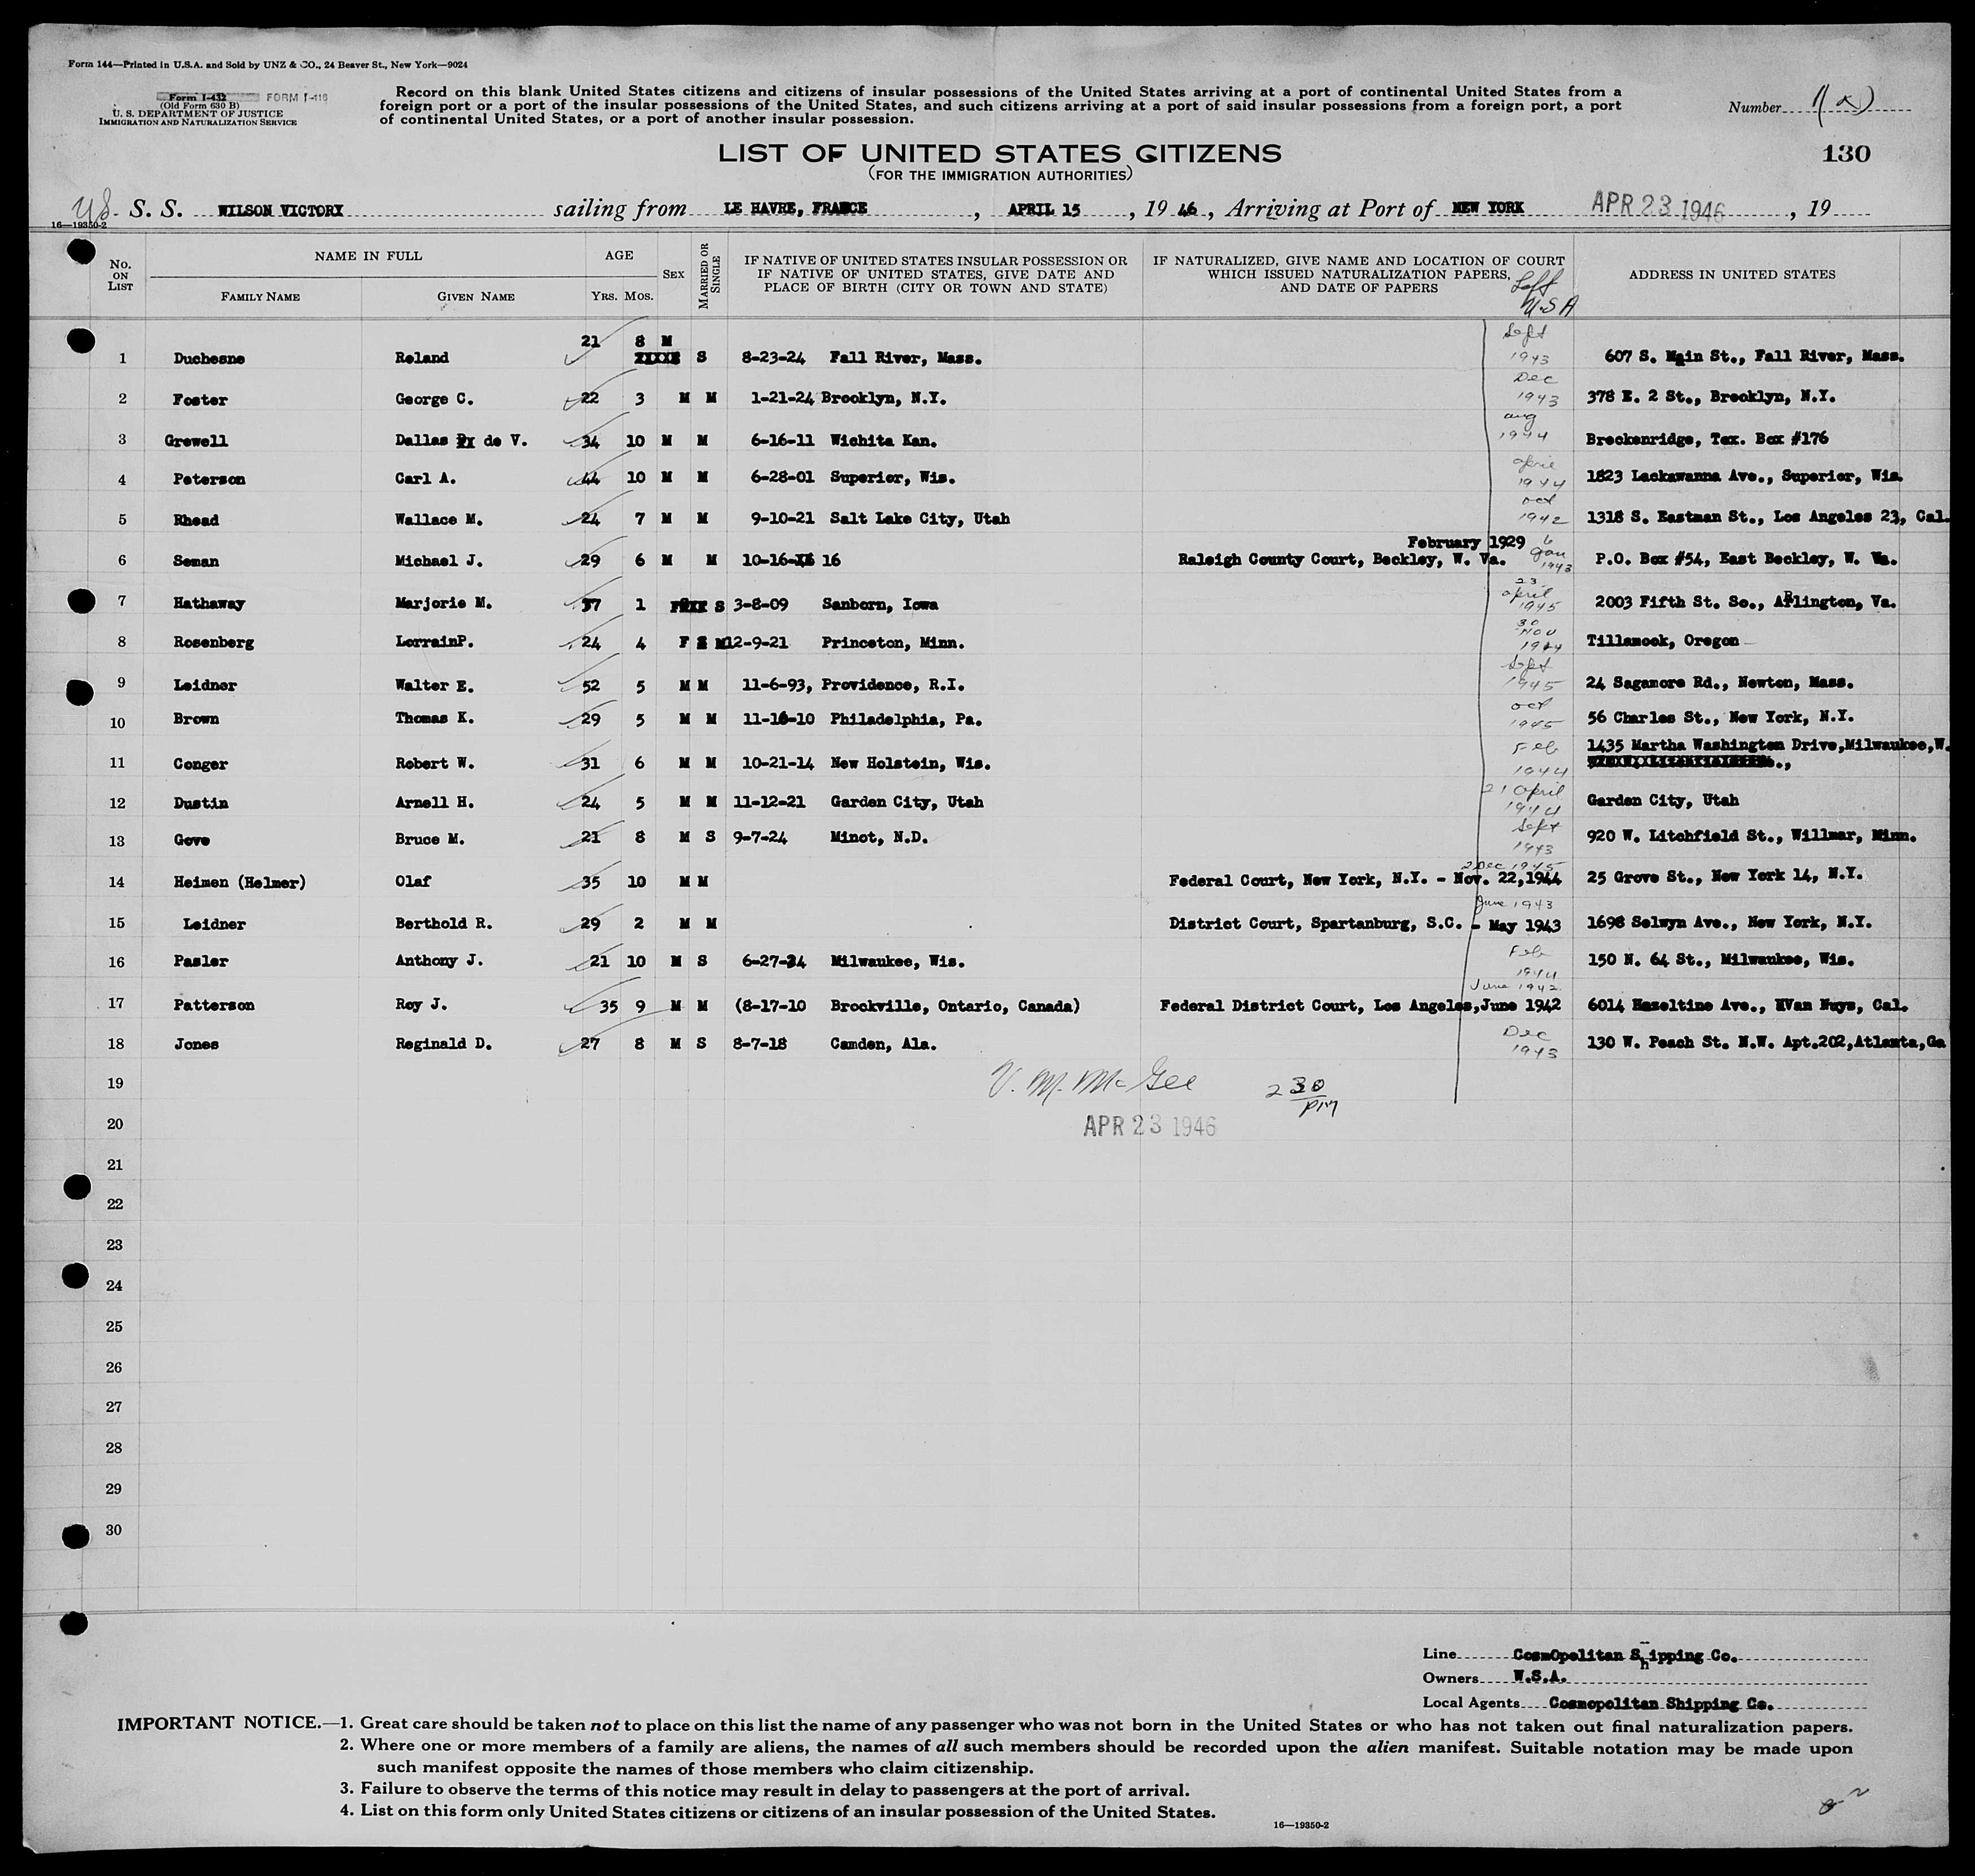Click the family name 'Brown'

(x=196, y=719)
